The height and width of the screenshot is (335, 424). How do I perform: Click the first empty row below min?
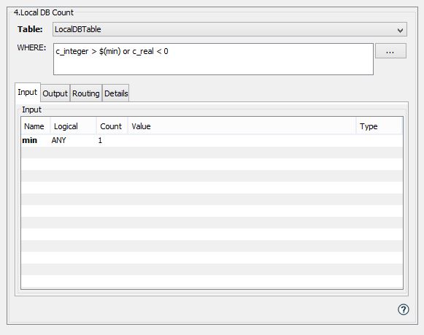coord(212,153)
